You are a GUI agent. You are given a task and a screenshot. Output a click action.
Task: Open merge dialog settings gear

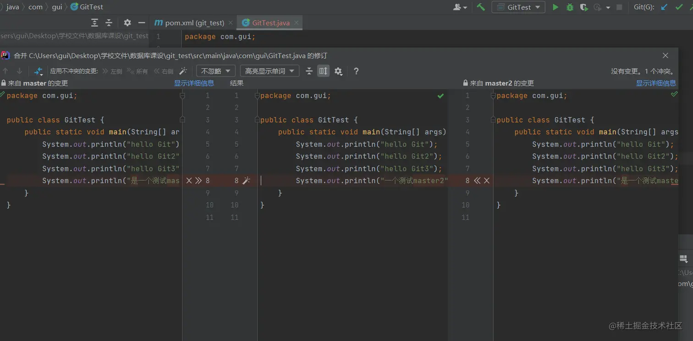[x=338, y=71]
